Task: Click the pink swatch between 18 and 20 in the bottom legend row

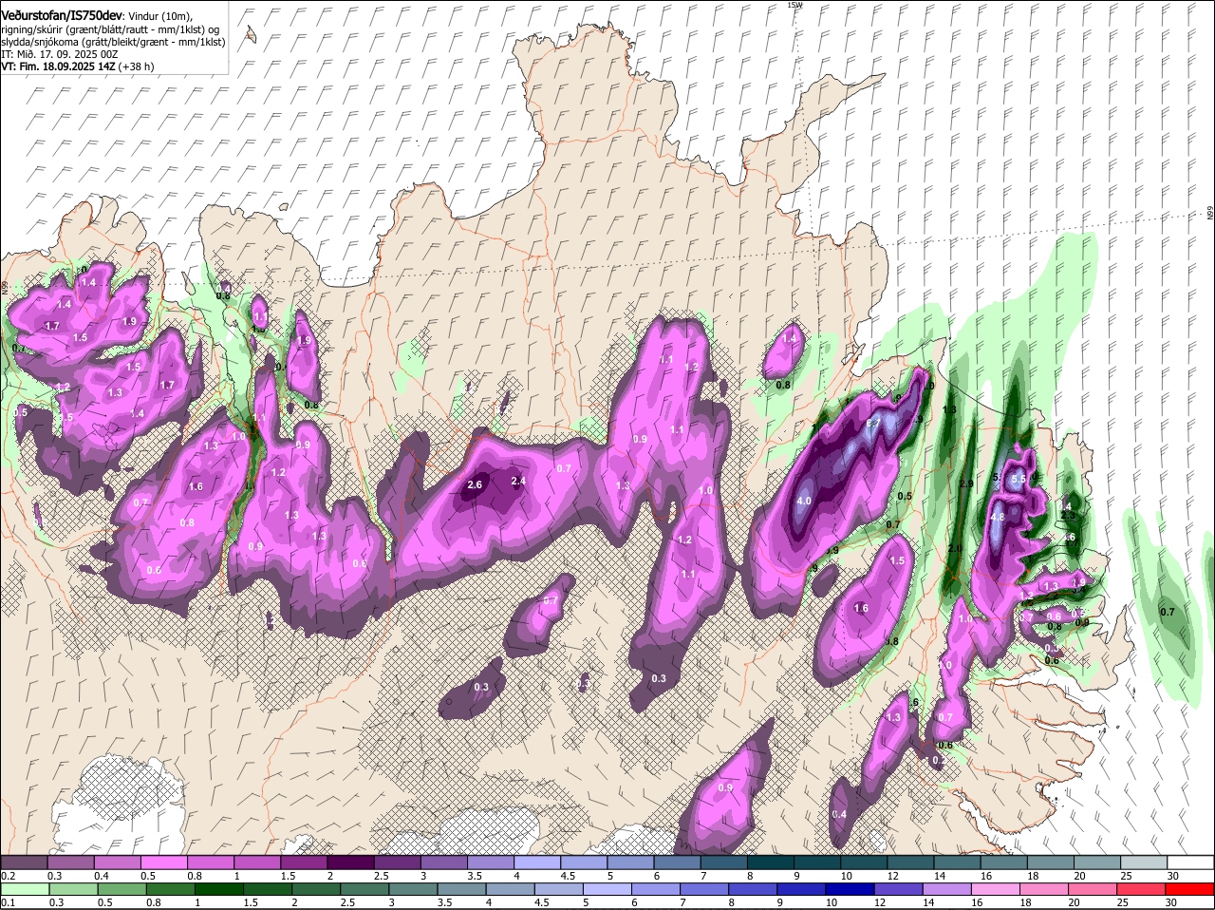Action: point(1045,889)
